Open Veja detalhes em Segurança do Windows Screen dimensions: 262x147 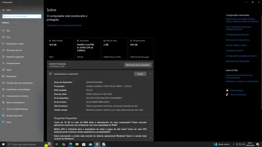point(64,25)
